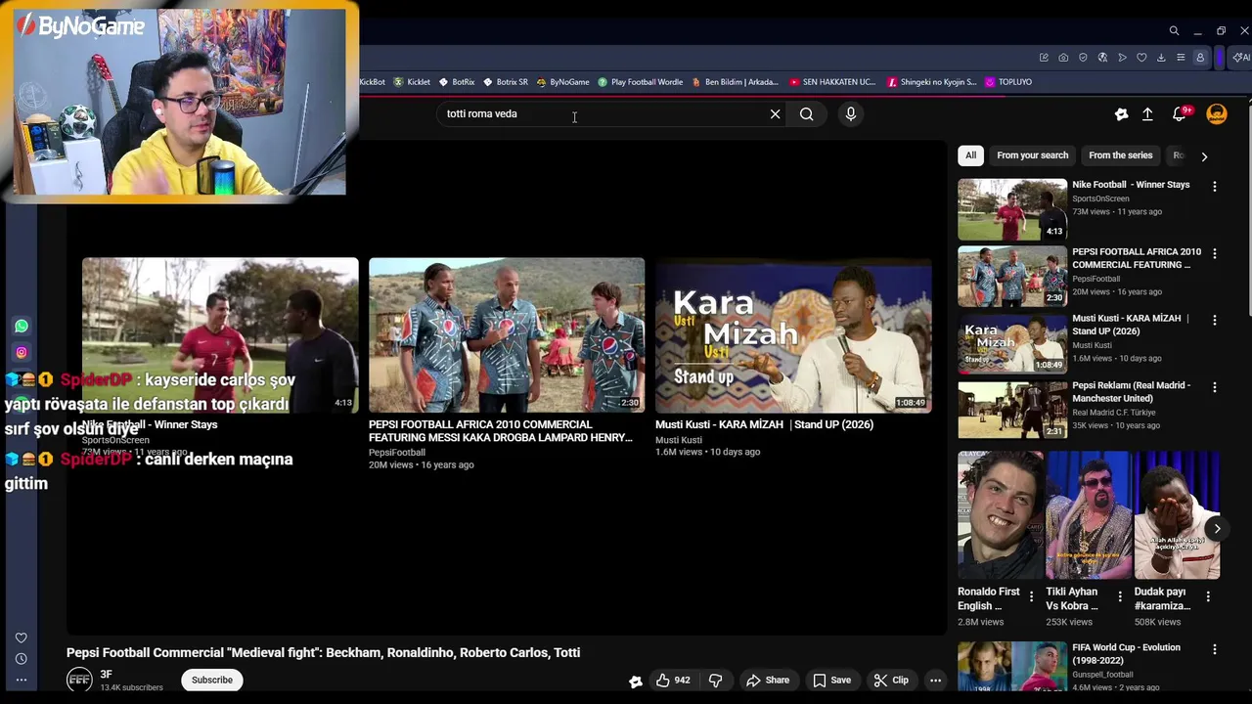Like the video with thumbs up
This screenshot has width=1252, height=704.
[672, 681]
